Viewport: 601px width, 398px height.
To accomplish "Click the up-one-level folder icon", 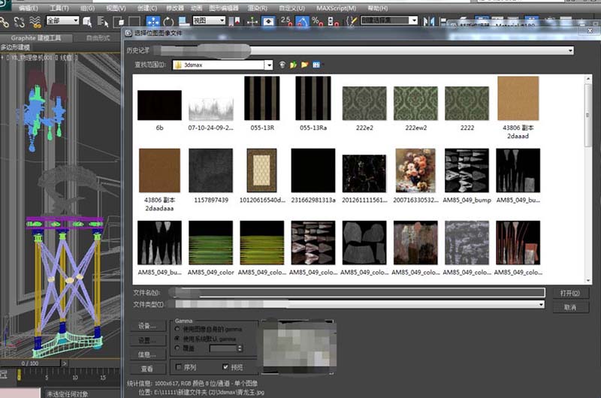I will click(x=293, y=65).
